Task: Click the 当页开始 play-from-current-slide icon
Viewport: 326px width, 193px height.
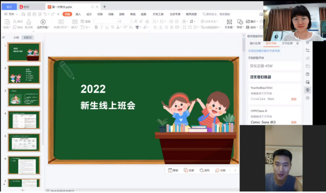Action: point(43,22)
